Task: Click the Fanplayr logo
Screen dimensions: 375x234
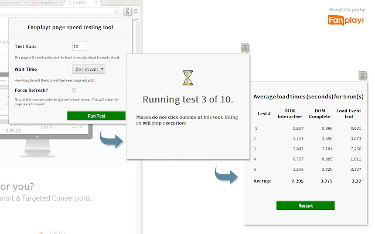Action: [346, 20]
